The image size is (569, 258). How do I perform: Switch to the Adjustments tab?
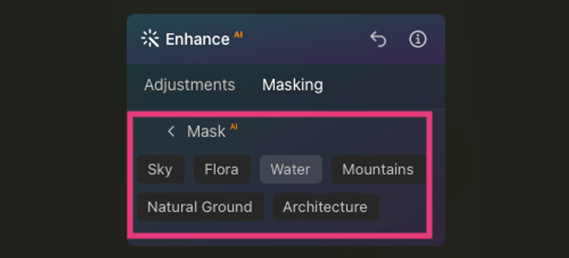click(x=190, y=85)
